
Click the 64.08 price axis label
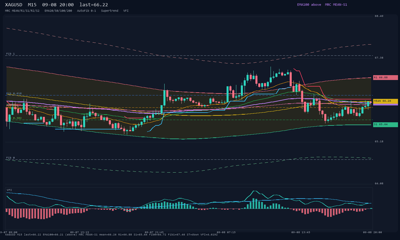pyautogui.click(x=379, y=183)
